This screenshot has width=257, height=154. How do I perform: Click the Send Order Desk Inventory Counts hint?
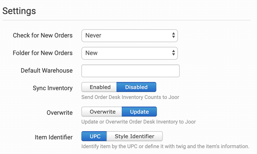(130, 97)
